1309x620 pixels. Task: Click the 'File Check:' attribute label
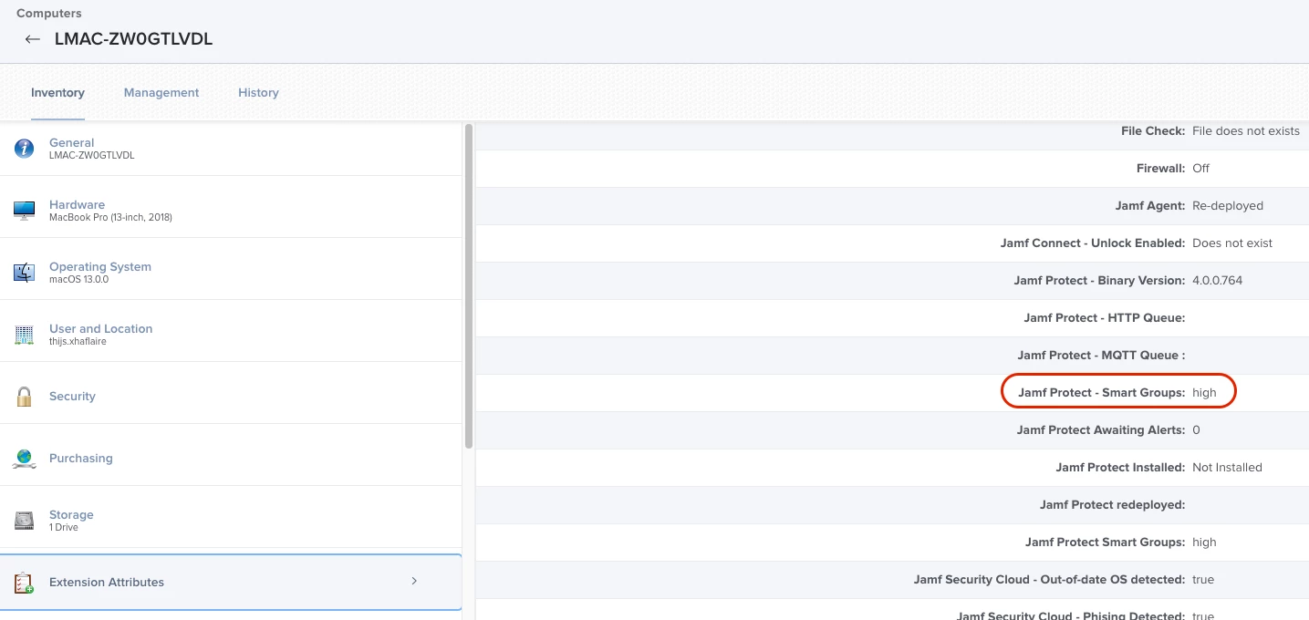(x=1153, y=131)
